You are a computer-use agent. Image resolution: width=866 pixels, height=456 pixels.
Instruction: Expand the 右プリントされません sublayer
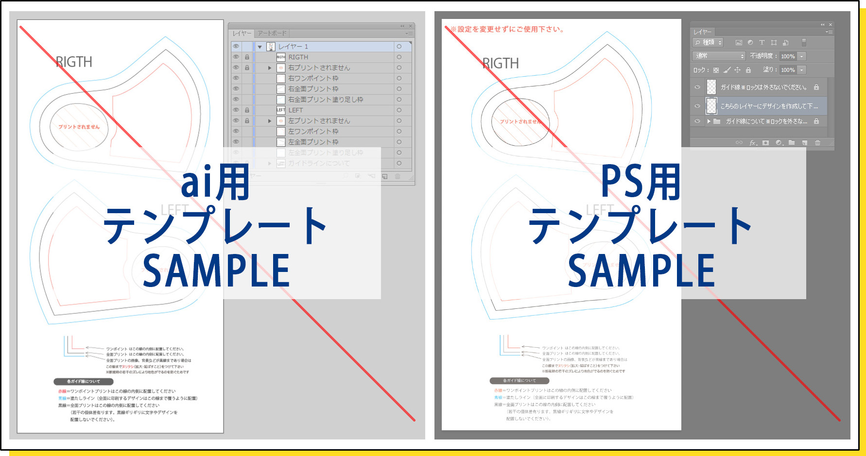pyautogui.click(x=270, y=68)
